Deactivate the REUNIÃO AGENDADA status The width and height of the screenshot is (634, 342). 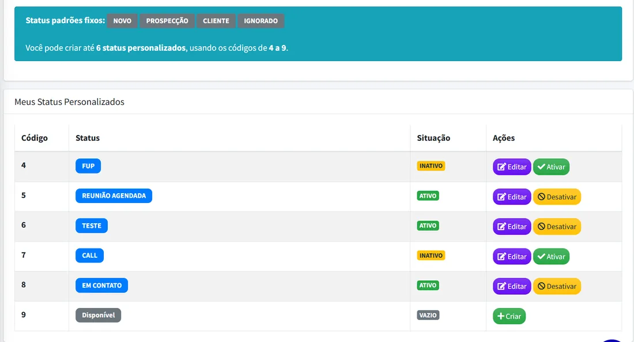557,197
